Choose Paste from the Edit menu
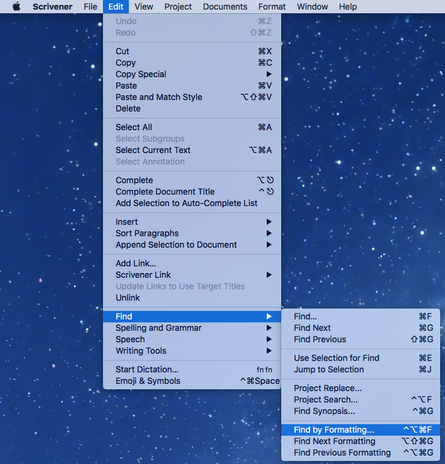 coord(192,86)
